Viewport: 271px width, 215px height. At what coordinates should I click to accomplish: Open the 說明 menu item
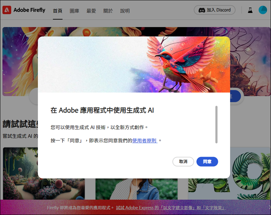click(125, 11)
